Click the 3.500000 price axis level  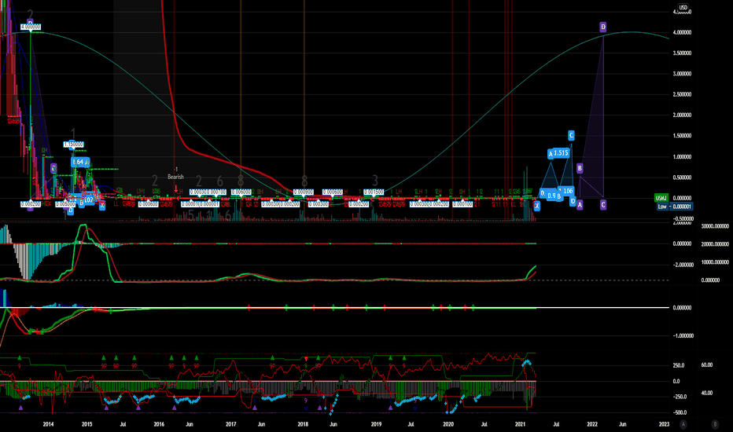[682, 53]
